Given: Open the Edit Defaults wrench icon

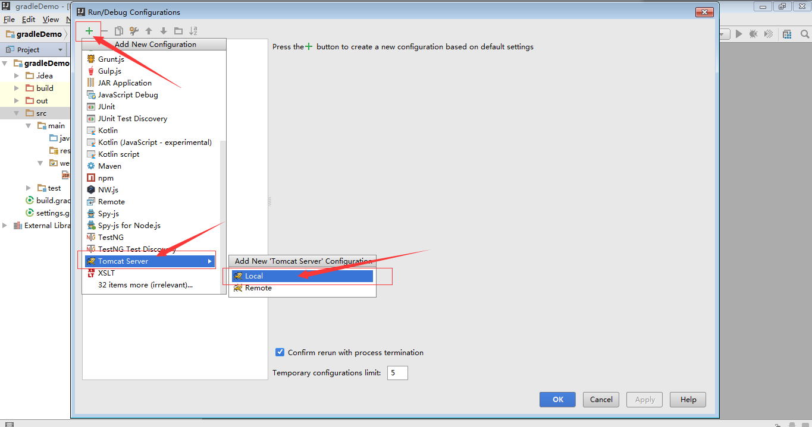Looking at the screenshot, I should coord(134,31).
